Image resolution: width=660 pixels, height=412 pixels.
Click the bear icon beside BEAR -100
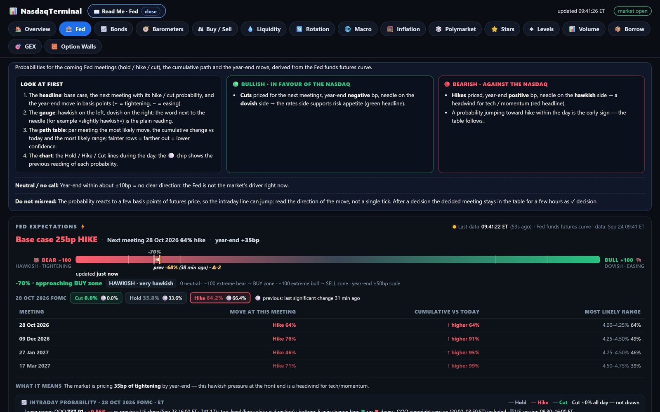point(36,260)
